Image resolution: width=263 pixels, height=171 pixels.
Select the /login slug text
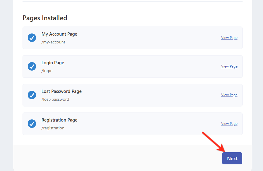(x=47, y=71)
